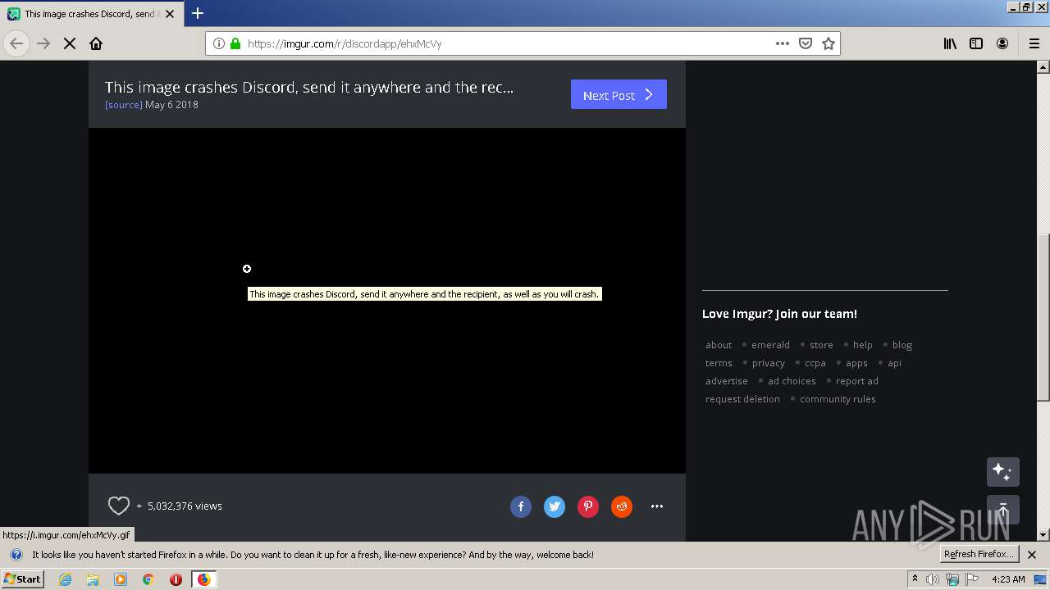The image size is (1050, 590).
Task: Click the green padlock security icon
Action: pos(235,43)
